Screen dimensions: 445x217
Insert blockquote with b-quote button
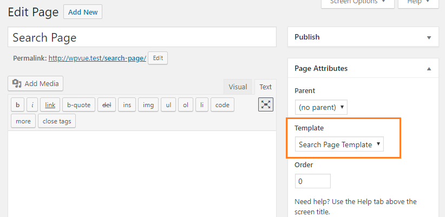coord(78,105)
